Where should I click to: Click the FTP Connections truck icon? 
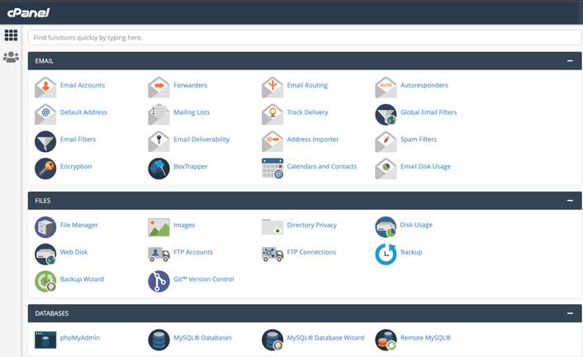pyautogui.click(x=273, y=255)
